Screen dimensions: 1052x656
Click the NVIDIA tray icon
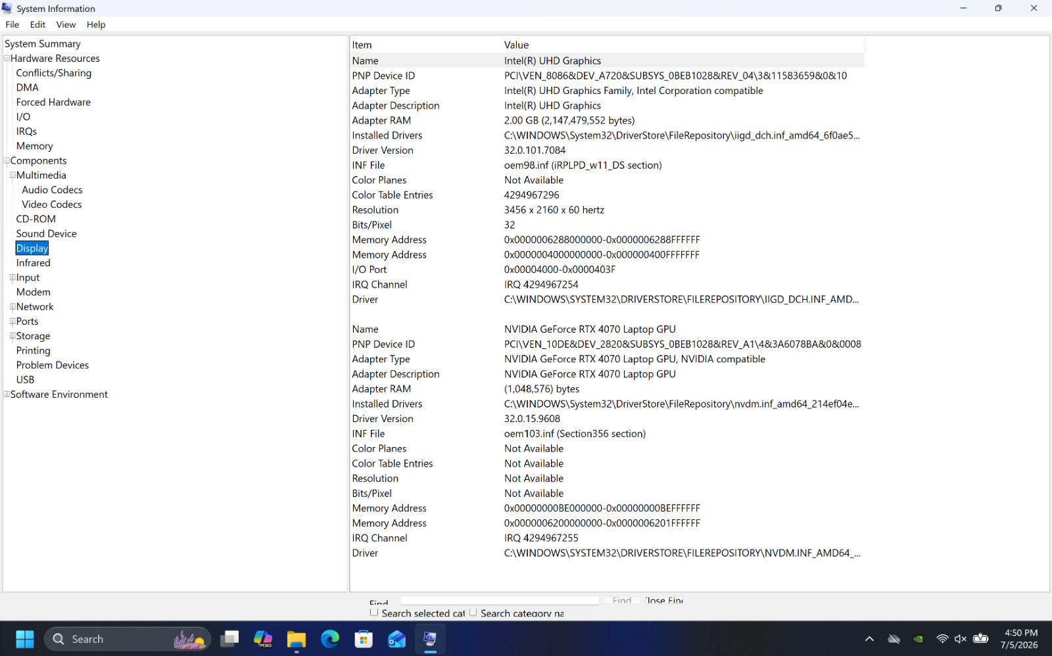click(919, 639)
